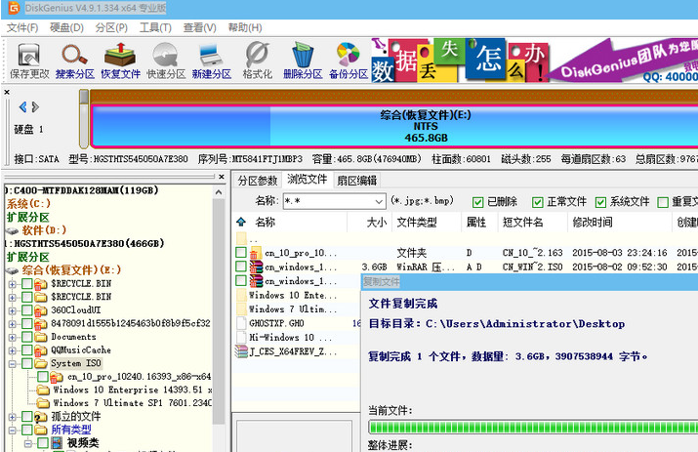
Task: Open the 文件(F) menu
Action: click(22, 27)
